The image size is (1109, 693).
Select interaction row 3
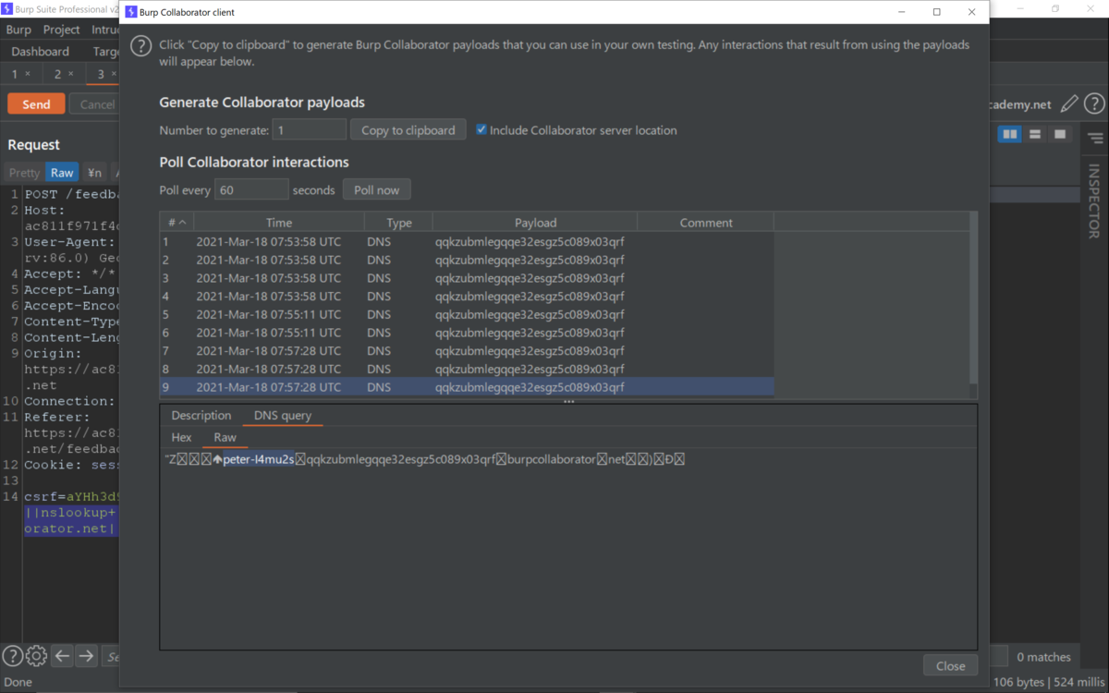467,278
